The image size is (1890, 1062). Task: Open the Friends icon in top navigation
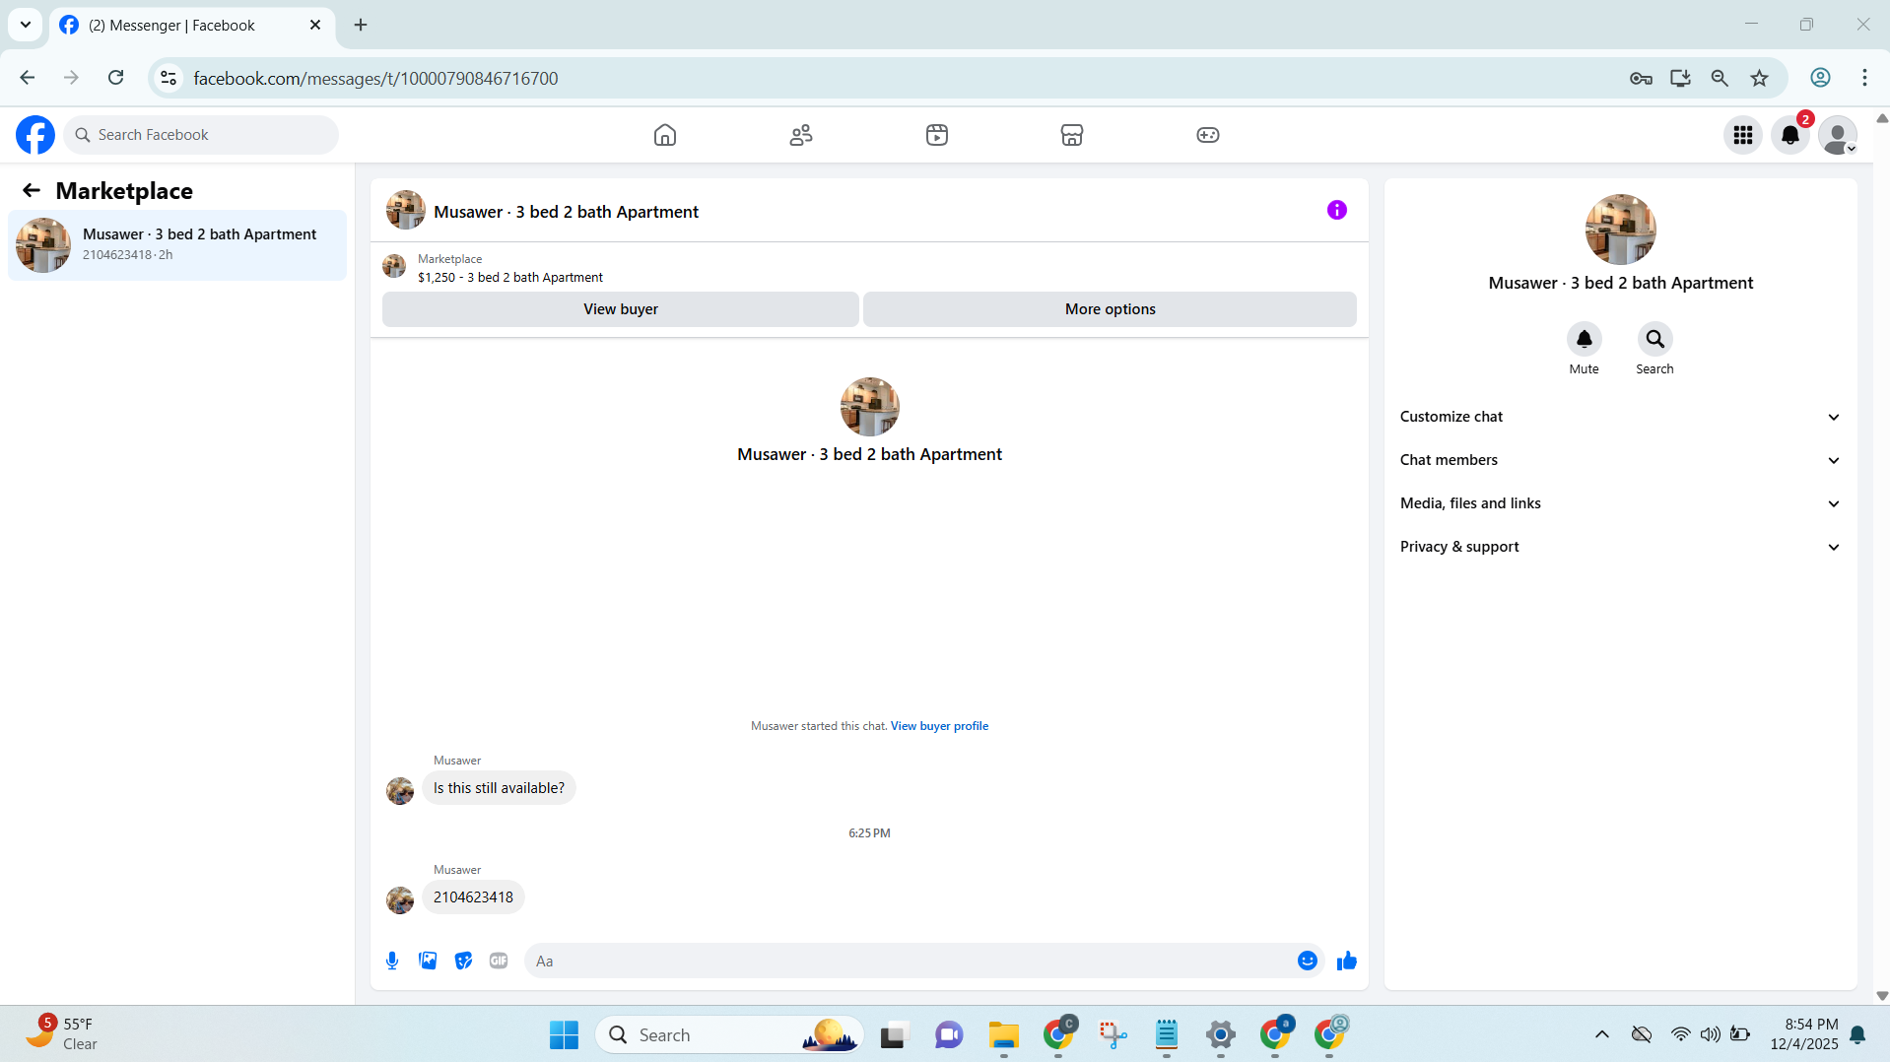click(801, 135)
